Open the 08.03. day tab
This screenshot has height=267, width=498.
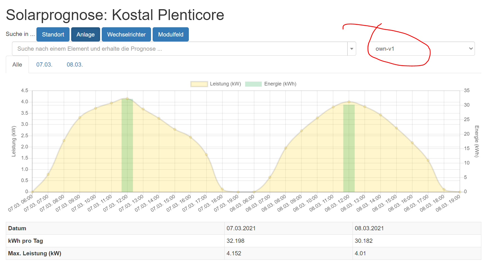(x=75, y=65)
